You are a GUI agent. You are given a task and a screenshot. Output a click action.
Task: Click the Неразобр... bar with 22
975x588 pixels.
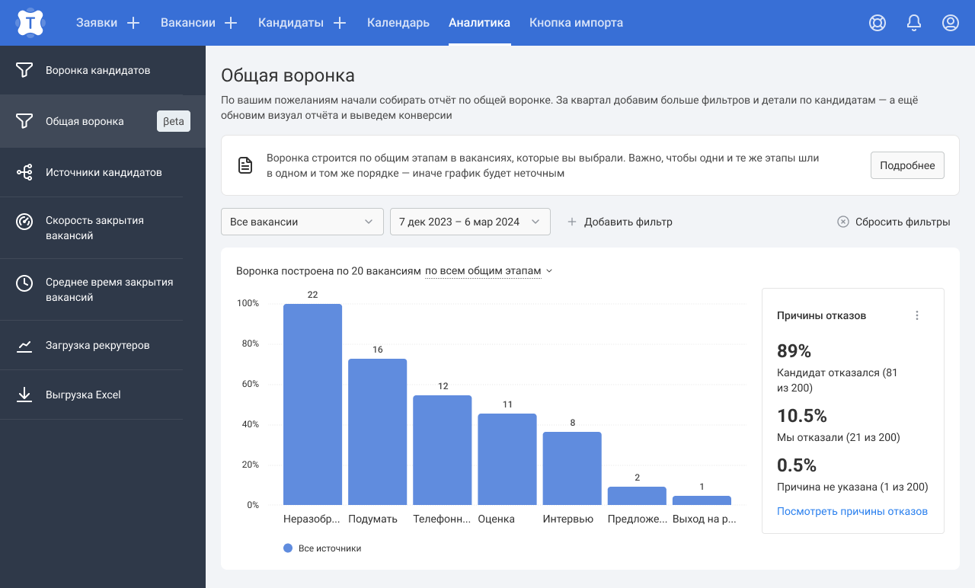click(312, 404)
